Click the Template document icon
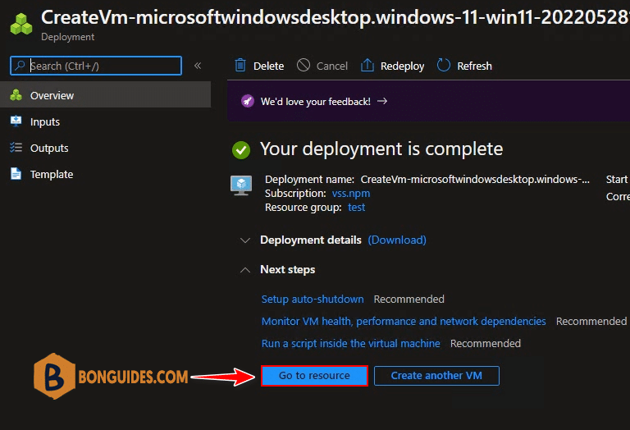630x430 pixels. (x=16, y=174)
